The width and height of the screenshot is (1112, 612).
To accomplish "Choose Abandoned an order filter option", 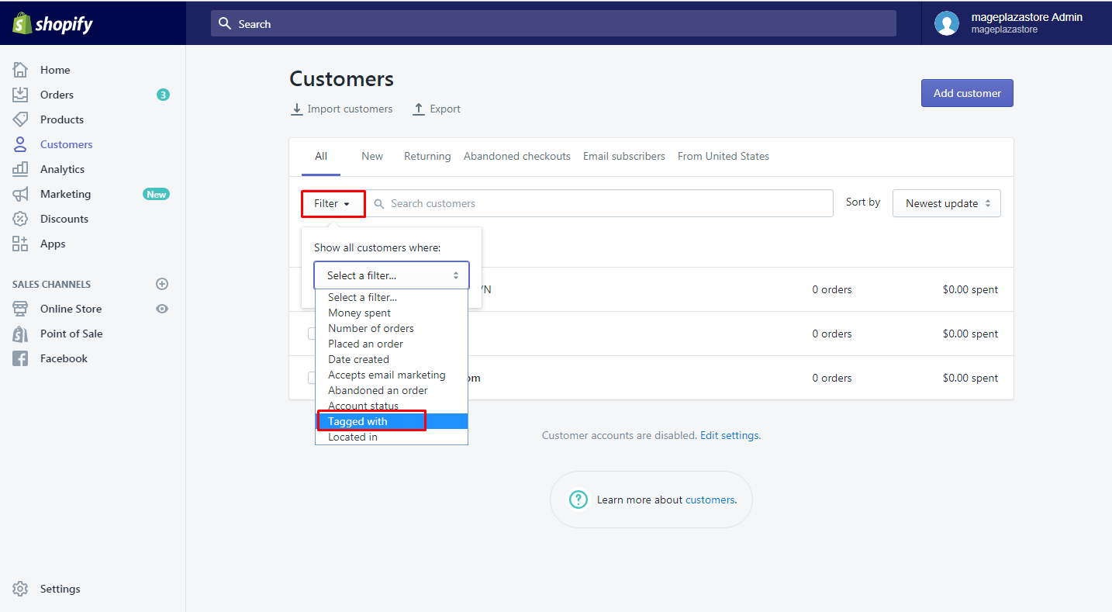I will (392, 390).
